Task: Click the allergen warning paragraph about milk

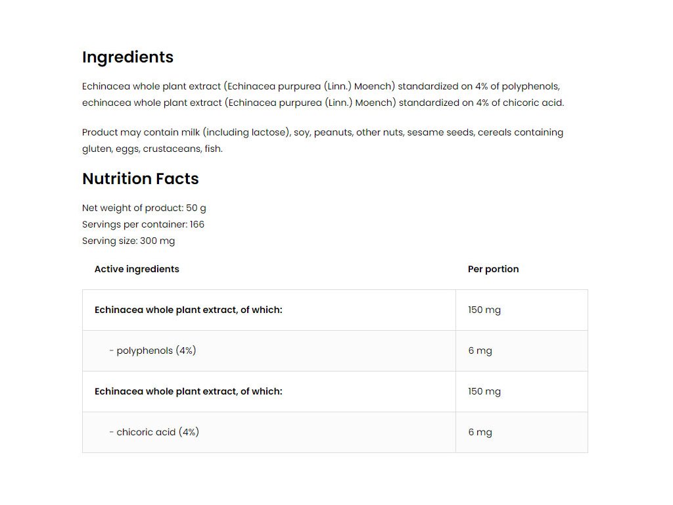Action: (x=322, y=141)
